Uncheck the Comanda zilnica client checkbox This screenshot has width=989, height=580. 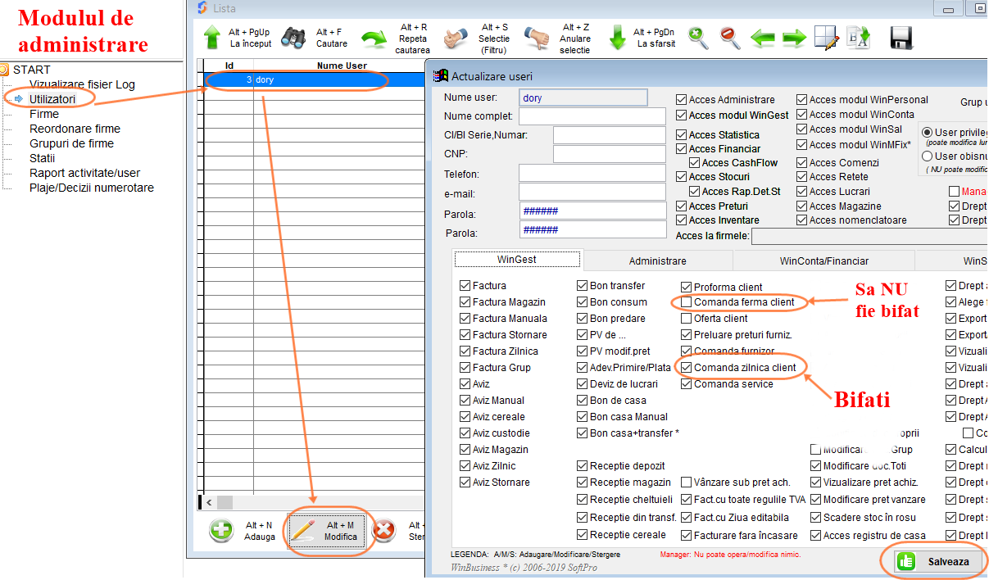click(687, 368)
